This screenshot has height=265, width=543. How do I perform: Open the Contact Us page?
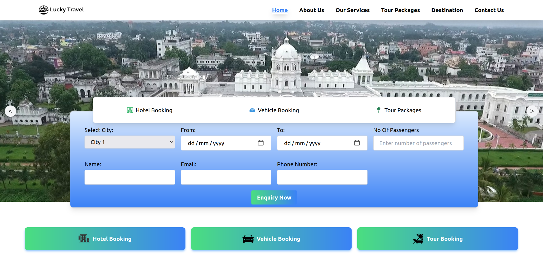point(489,10)
